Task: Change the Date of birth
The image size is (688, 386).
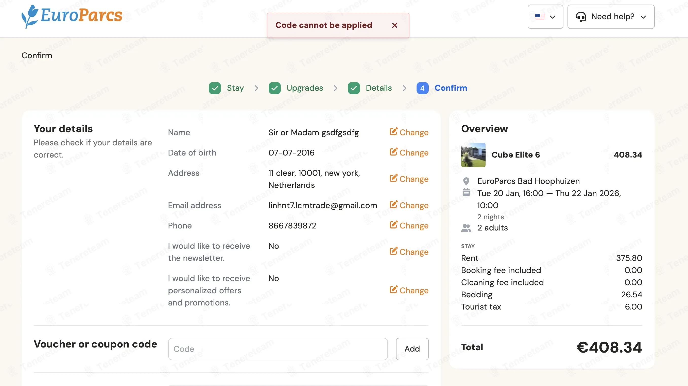Action: 409,152
